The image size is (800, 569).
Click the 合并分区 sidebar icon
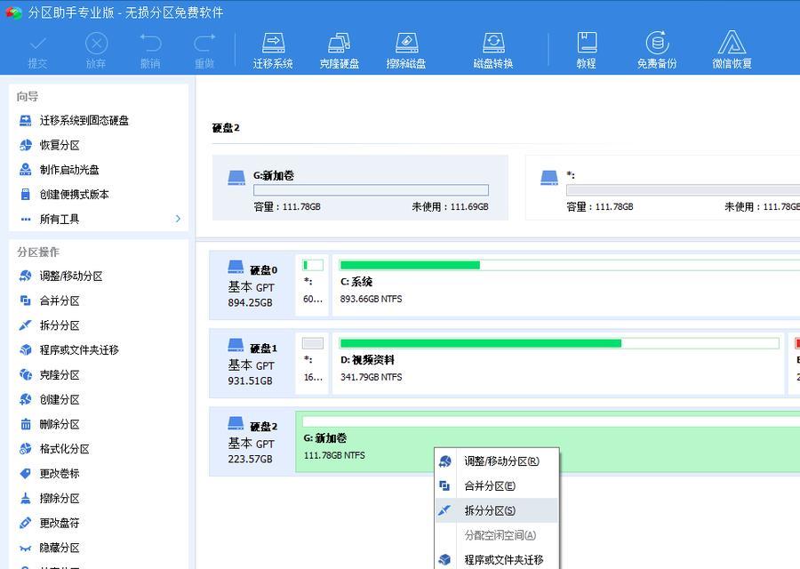[26, 301]
